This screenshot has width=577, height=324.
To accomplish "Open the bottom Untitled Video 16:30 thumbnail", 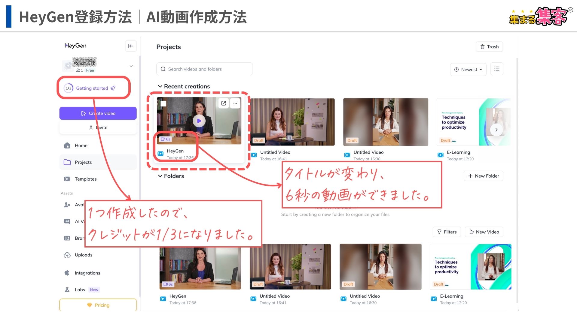I will pos(380,267).
